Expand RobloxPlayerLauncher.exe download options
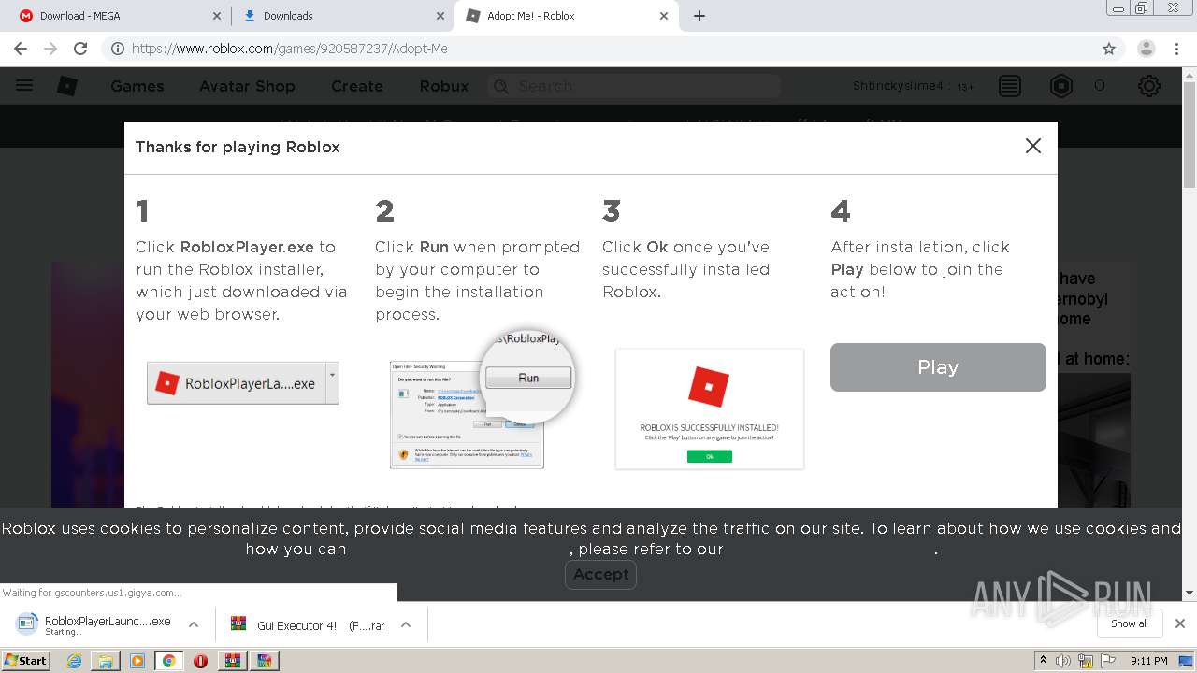Viewport: 1197px width, 673px height. [x=194, y=624]
